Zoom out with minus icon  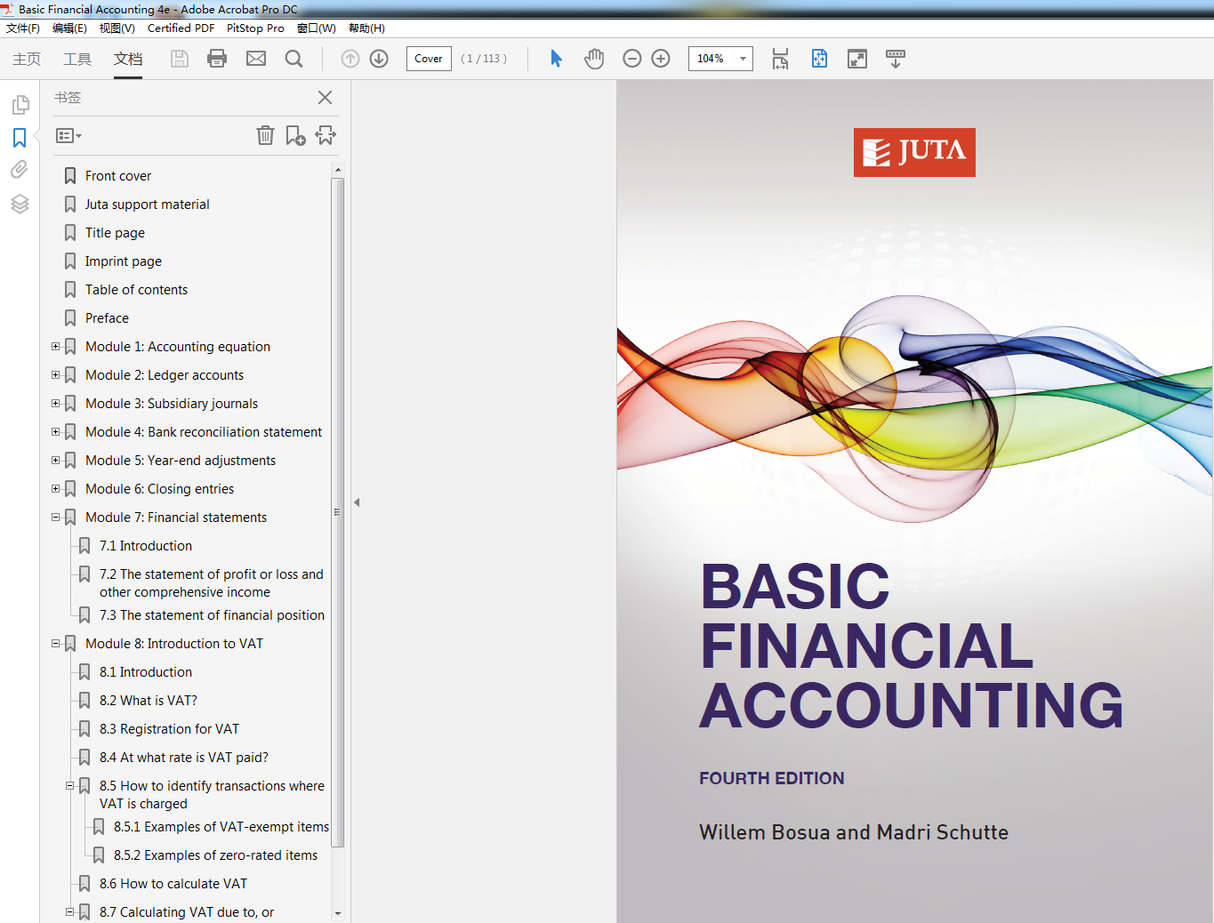(x=632, y=59)
